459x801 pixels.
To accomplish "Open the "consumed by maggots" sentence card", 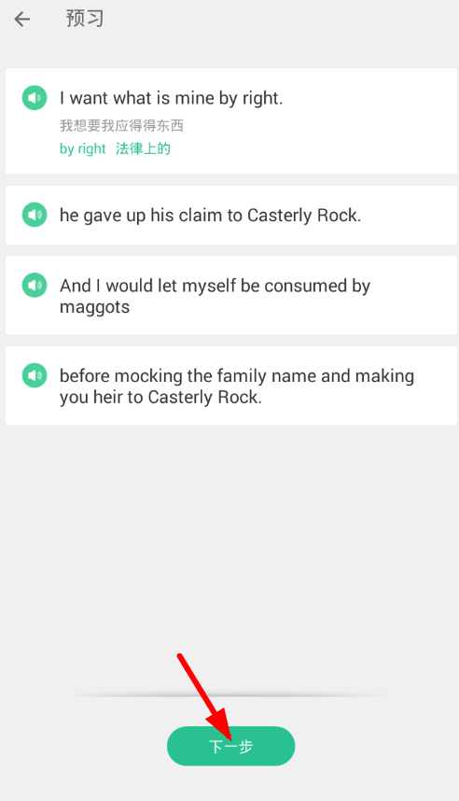I will tap(231, 295).
